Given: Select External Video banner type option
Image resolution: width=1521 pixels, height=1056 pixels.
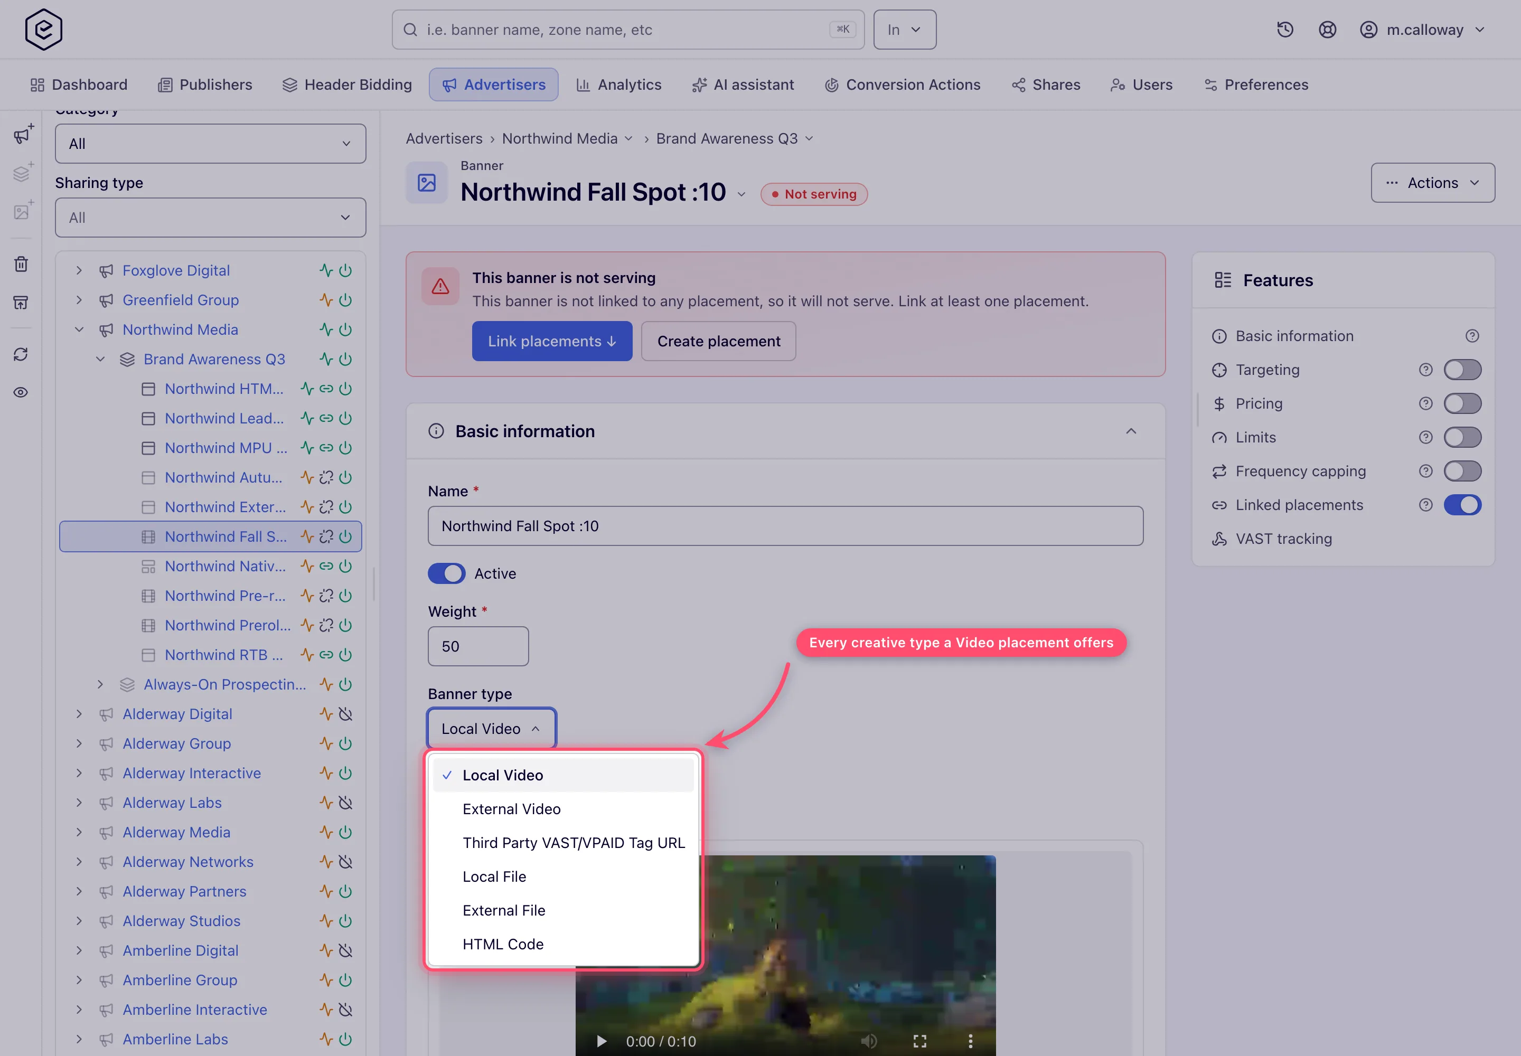Looking at the screenshot, I should click(x=564, y=809).
